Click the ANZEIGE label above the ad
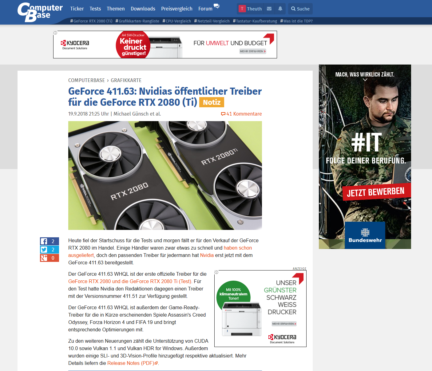Screen dimensions: 432x371 click(299, 269)
